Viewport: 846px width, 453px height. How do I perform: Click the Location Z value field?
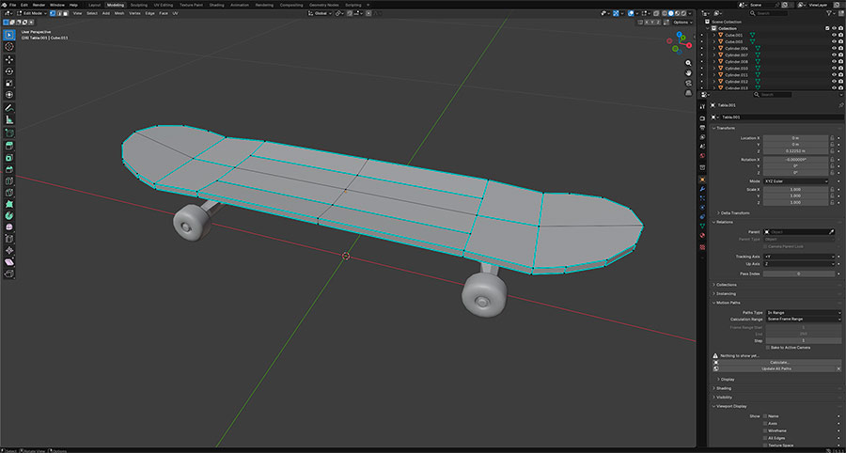click(x=795, y=151)
